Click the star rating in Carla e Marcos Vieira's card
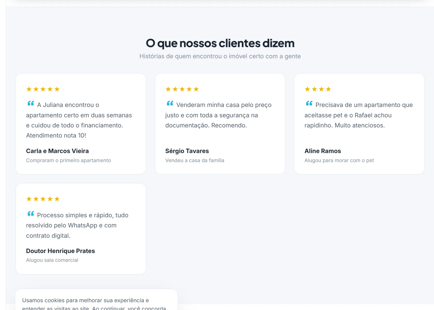The height and width of the screenshot is (310, 434). [43, 89]
